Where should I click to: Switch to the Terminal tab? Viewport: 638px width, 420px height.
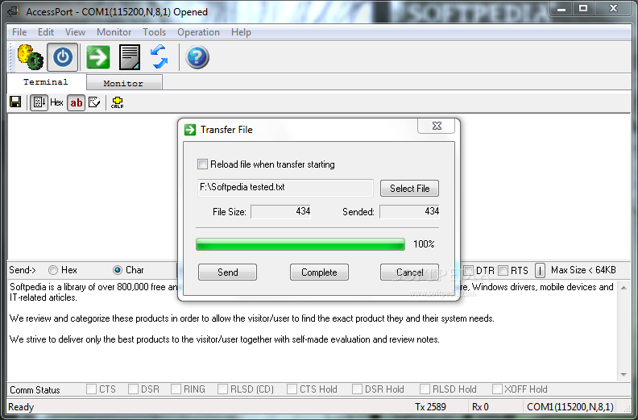point(46,82)
